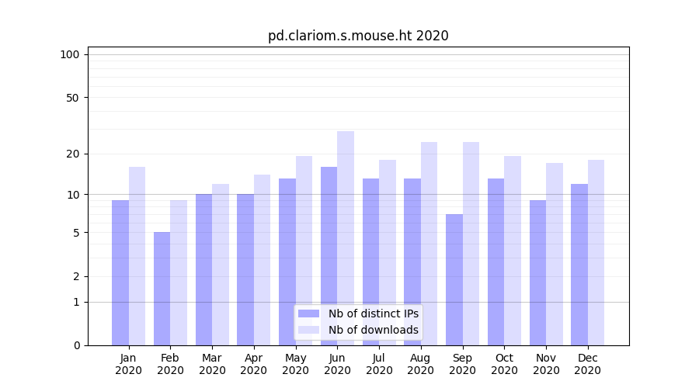Click the Dec 2020 x-axis label
Screen dimensions: 699x388
(587, 364)
